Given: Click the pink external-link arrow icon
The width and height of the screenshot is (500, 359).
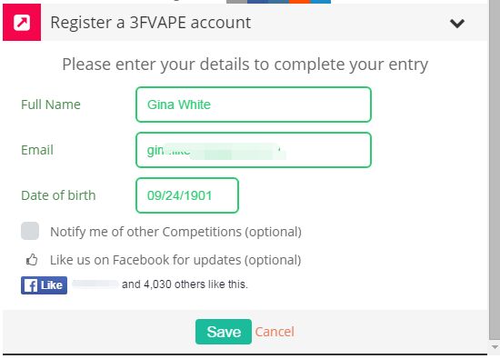Looking at the screenshot, I should point(22,23).
